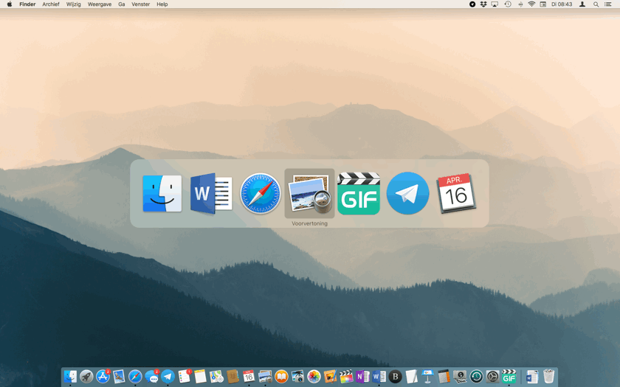Select Safari in the app switcher
The image size is (620, 387).
pos(260,193)
